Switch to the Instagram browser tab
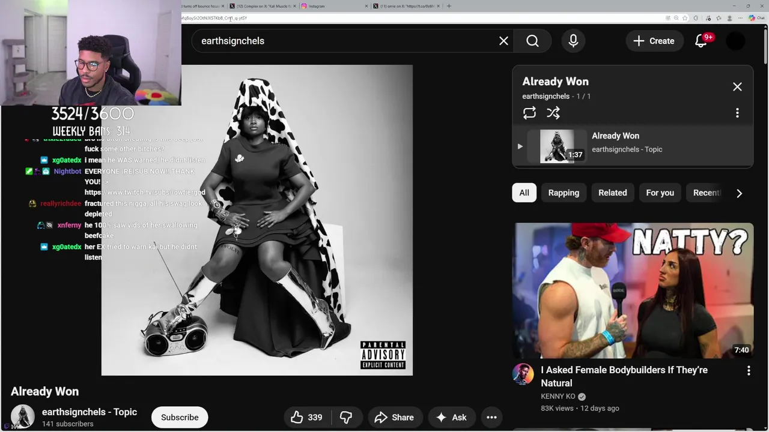 [x=333, y=6]
